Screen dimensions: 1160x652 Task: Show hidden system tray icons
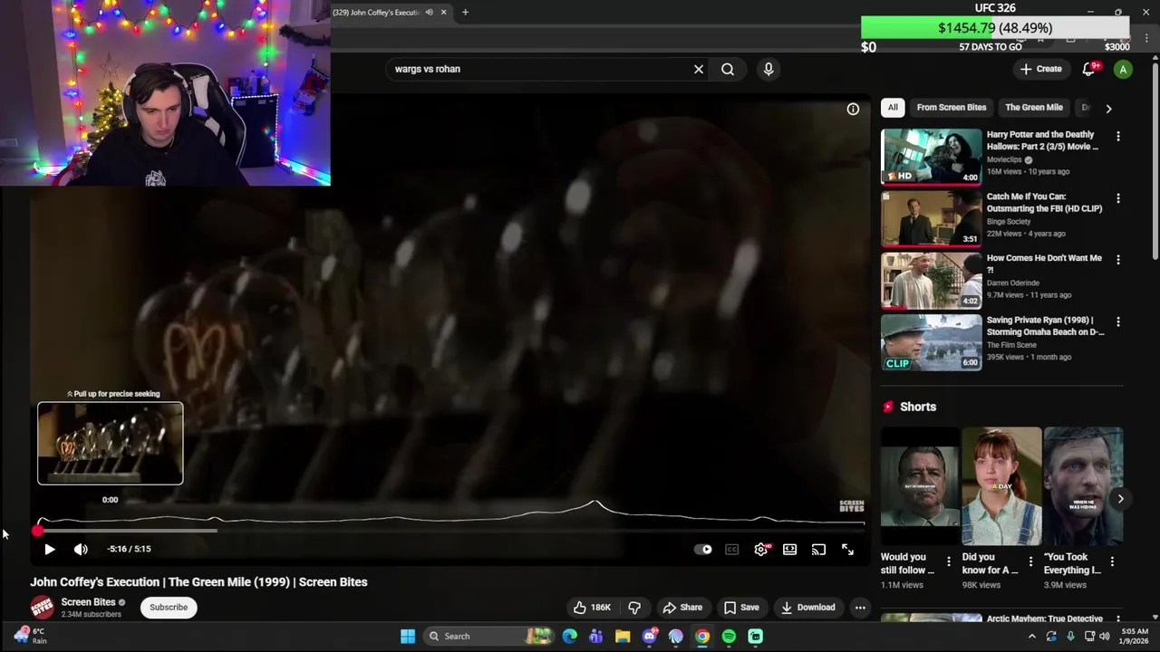pyautogui.click(x=1031, y=637)
